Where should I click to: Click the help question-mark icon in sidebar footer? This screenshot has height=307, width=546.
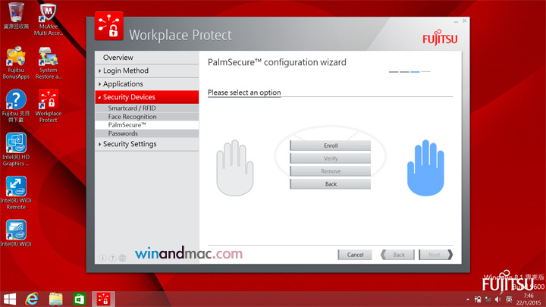112,258
